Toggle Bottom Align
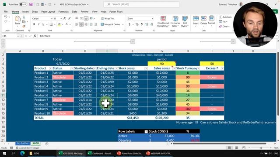This screenshot has height=157, width=280. point(86,18)
